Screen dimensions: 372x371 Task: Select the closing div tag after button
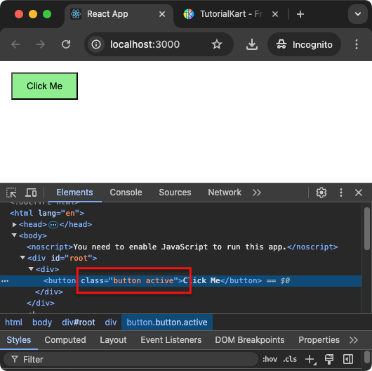[49, 292]
